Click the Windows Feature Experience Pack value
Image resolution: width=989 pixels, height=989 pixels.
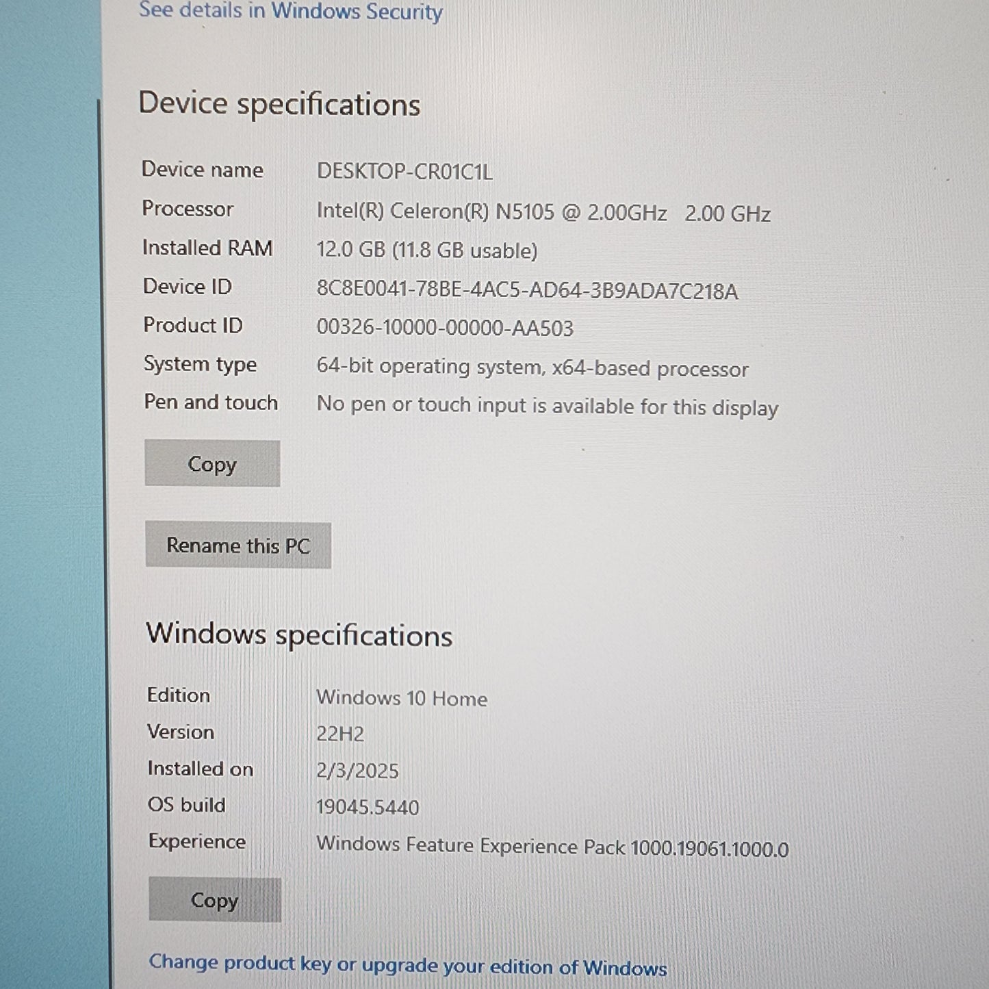point(552,847)
